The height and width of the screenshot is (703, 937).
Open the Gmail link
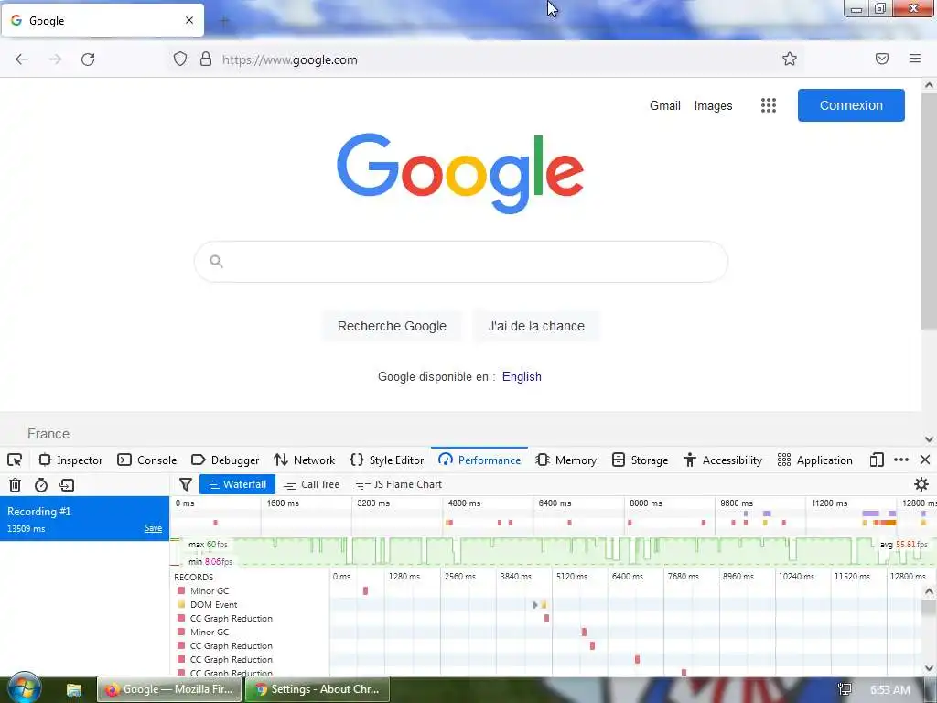(x=665, y=105)
